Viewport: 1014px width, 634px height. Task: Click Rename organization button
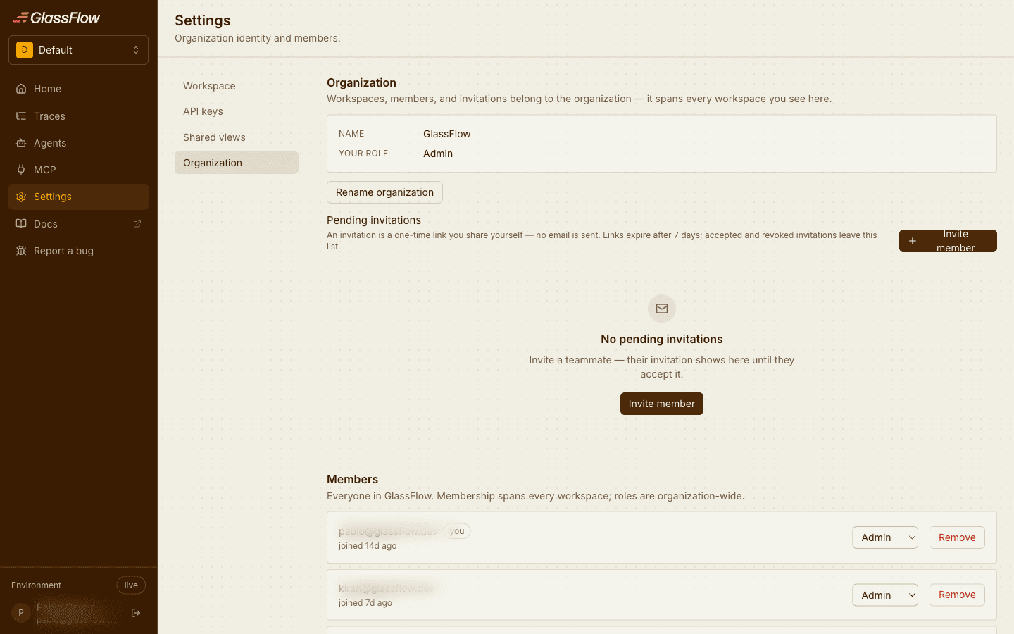pyautogui.click(x=384, y=192)
